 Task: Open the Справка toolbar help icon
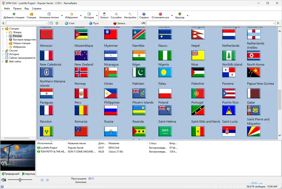coord(144,15)
